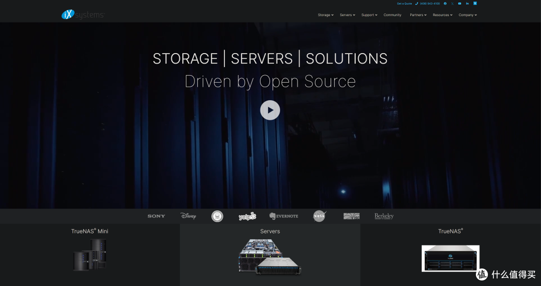
Task: Click the NASA logo
Action: (x=320, y=216)
